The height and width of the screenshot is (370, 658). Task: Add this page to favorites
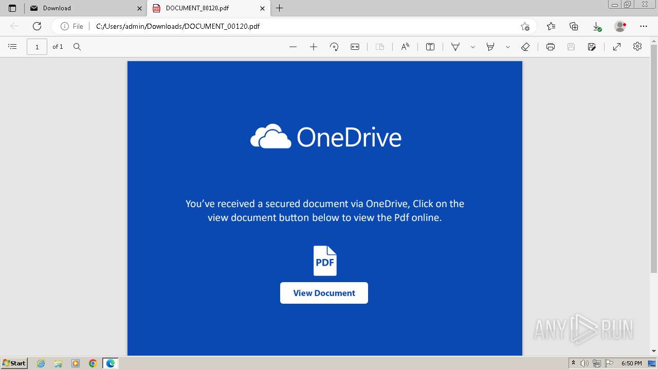coord(525,26)
